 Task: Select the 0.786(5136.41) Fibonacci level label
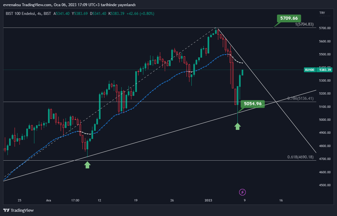click(300, 98)
